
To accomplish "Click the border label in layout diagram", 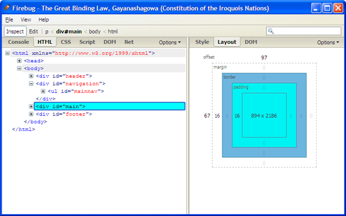I will (x=230, y=77).
